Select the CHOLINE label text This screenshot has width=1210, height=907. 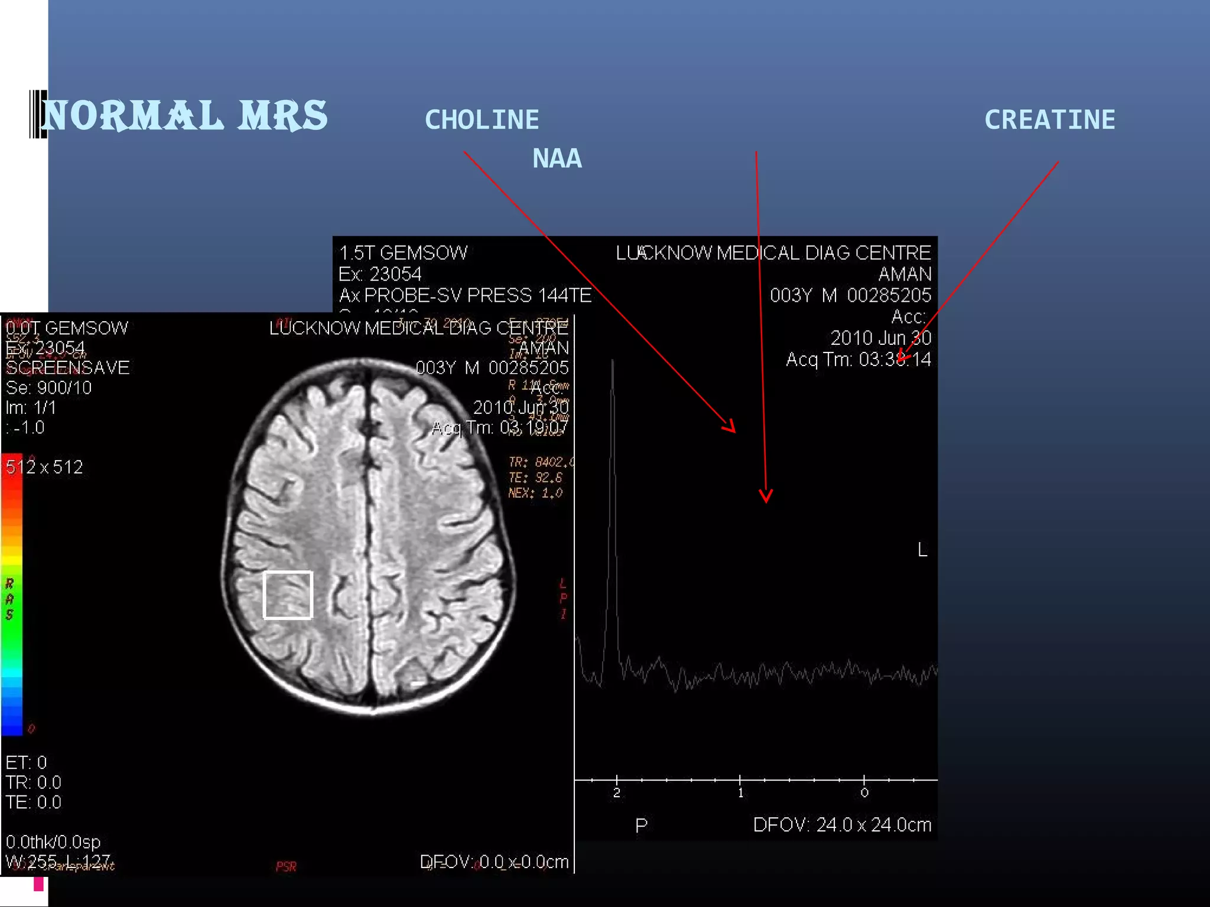482,120
